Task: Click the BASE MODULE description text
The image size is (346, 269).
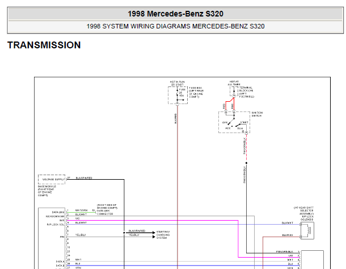Action: [x=47, y=191]
